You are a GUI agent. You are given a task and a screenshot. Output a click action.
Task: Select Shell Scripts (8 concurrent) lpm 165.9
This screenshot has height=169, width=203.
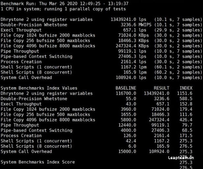pyautogui.click(x=130, y=72)
